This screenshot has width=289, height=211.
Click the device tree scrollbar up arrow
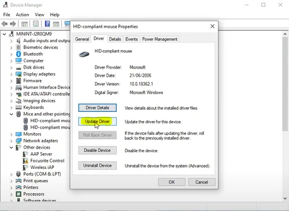285,34
